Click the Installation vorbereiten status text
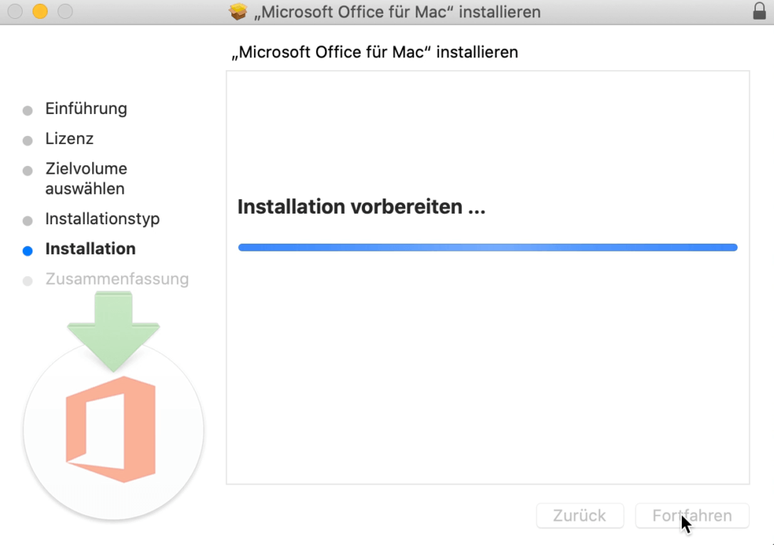The height and width of the screenshot is (545, 774). coord(361,206)
